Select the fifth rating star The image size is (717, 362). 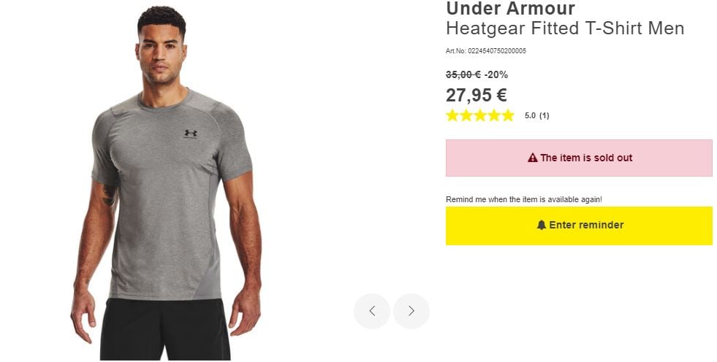click(x=508, y=115)
